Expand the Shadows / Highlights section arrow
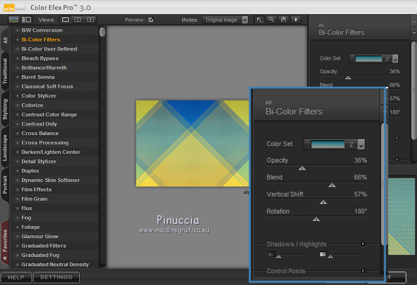This screenshot has height=285, width=417. point(363,243)
